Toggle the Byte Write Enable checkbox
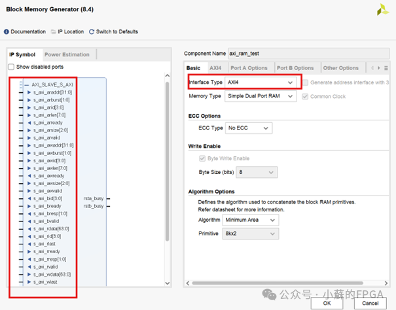 click(x=202, y=158)
